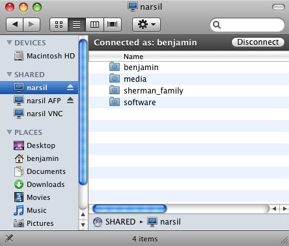
Task: Click the crossed-out pencil status icon
Action: (x=8, y=238)
